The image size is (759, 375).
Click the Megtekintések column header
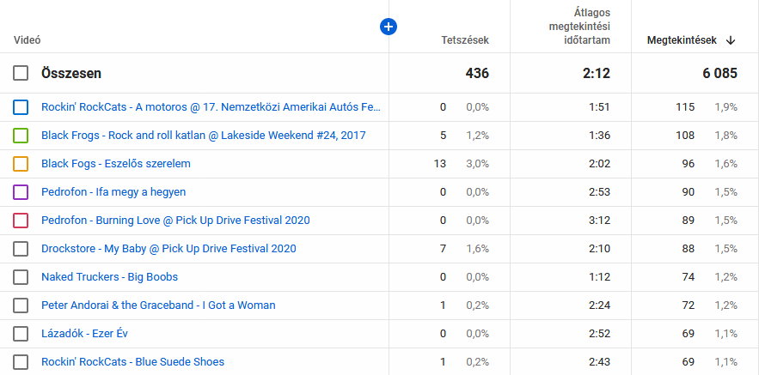[682, 40]
